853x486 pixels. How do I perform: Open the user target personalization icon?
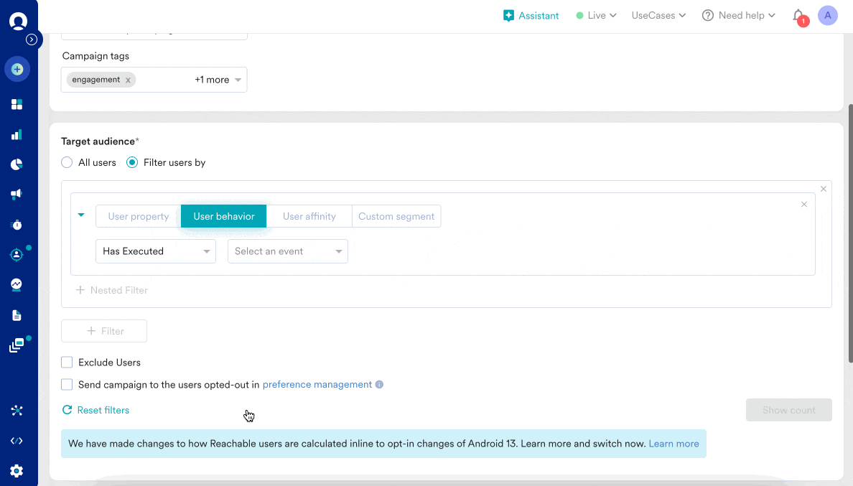pyautogui.click(x=17, y=254)
